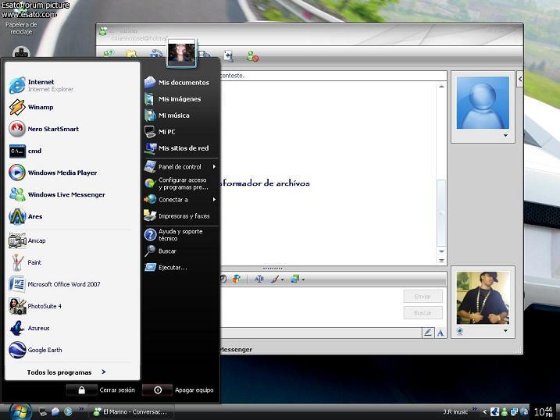Open Windows Media Player entry

[x=71, y=173]
